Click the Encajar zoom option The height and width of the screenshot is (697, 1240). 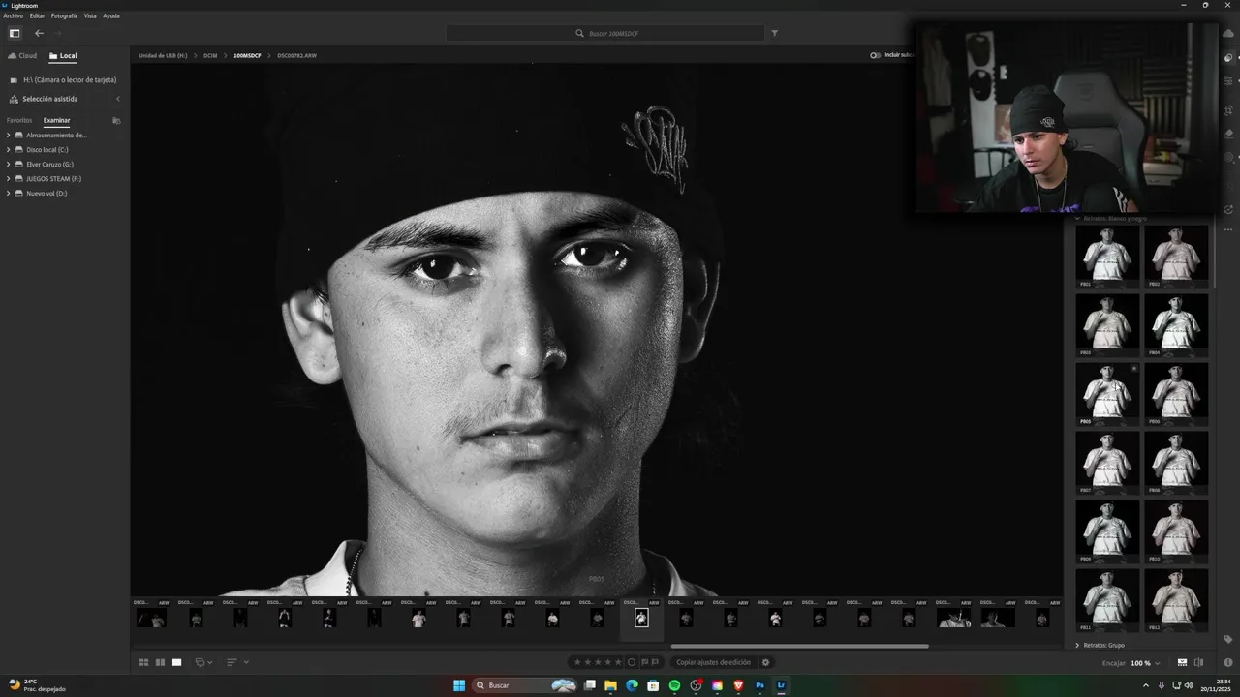coord(1114,663)
